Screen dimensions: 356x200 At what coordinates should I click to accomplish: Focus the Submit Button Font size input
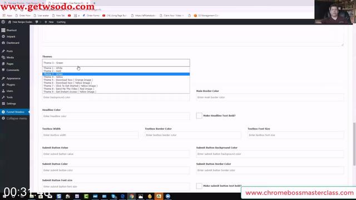[x=116, y=187]
